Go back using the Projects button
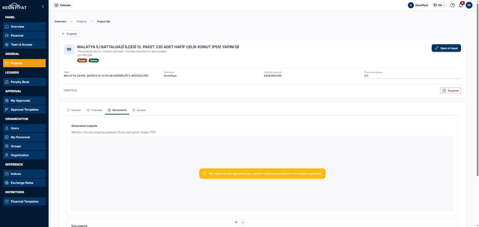The image size is (479, 227). point(69,34)
